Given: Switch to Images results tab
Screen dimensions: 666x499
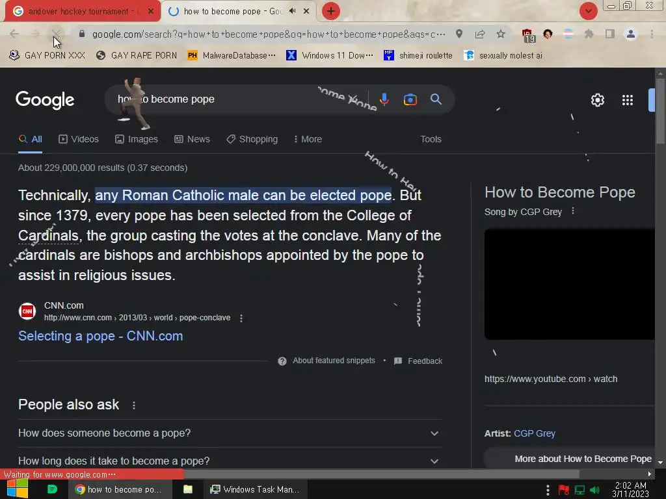Looking at the screenshot, I should point(137,139).
